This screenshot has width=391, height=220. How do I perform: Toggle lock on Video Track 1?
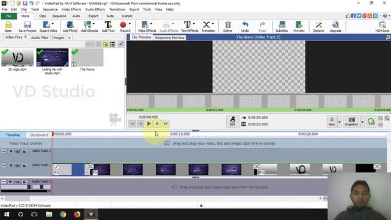pos(24,165)
